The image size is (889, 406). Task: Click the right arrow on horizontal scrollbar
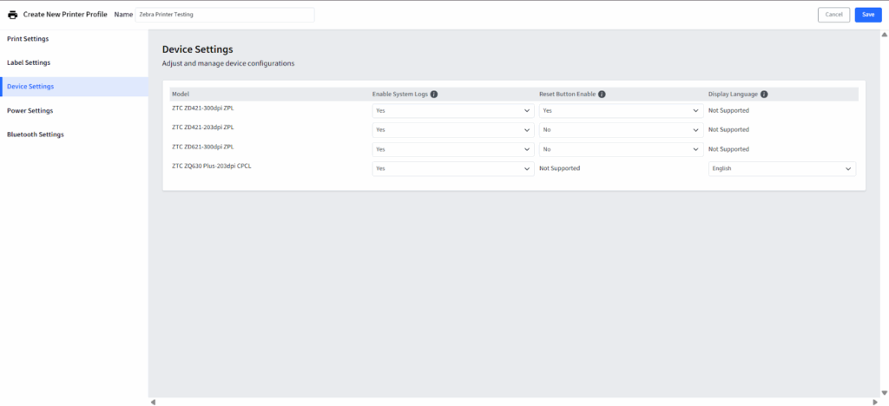(883, 402)
